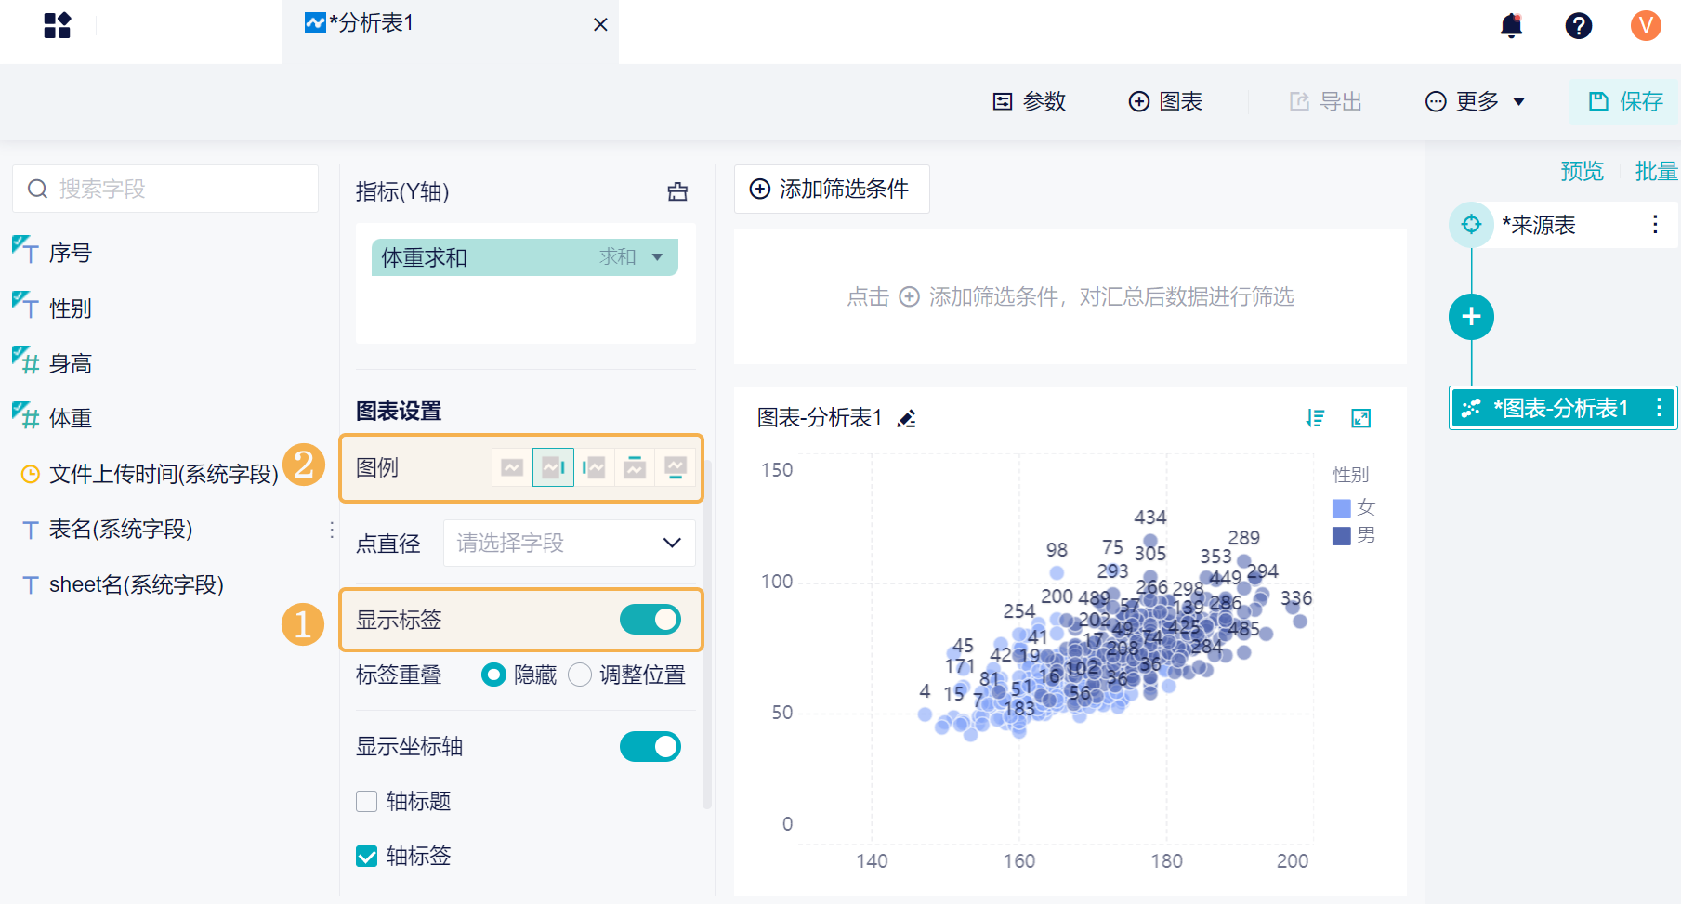The height and width of the screenshot is (904, 1681).
Task: Click the field panel resize handle dots
Action: coord(332,530)
